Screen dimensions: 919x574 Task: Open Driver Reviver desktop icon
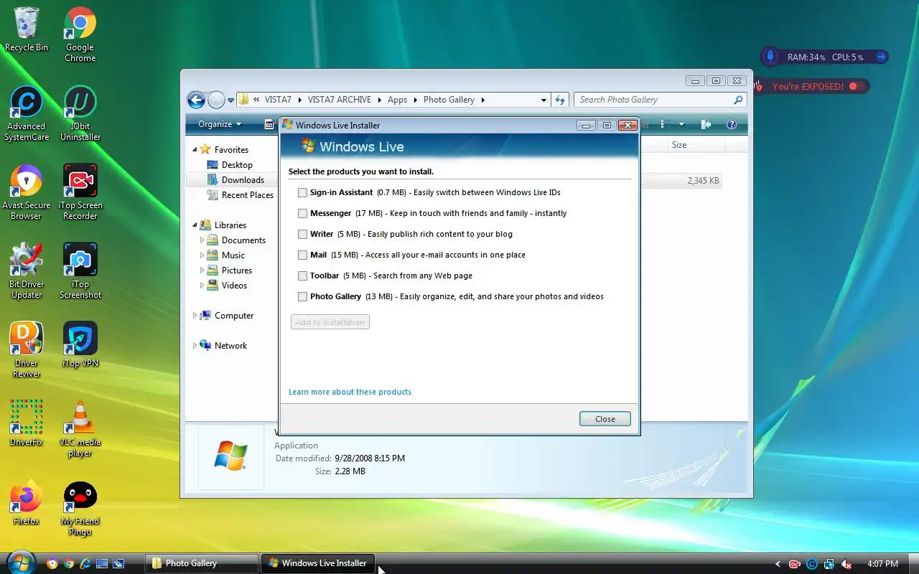tap(27, 350)
